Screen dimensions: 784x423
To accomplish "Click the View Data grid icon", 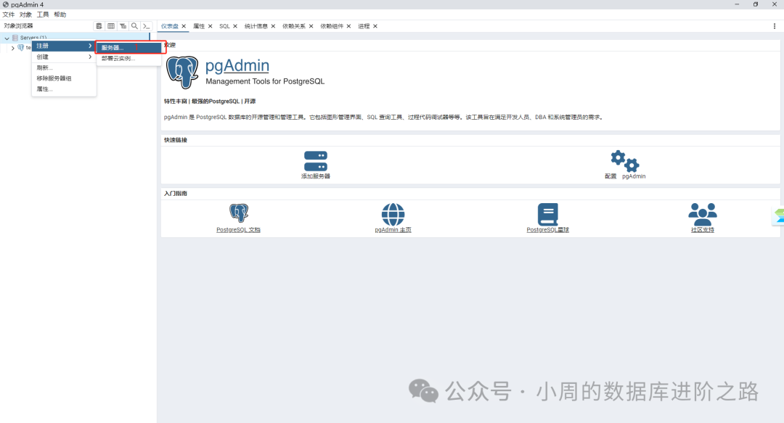I will [x=111, y=25].
